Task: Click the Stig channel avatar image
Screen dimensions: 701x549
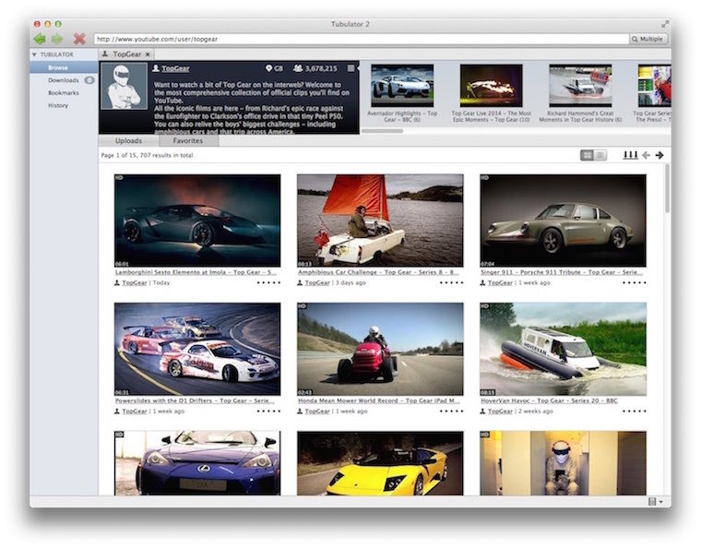Action: 124,86
